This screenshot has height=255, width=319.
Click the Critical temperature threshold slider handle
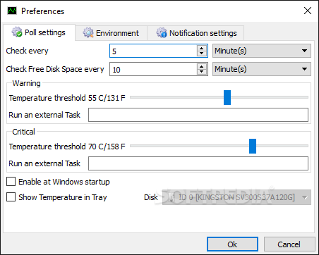pos(253,146)
